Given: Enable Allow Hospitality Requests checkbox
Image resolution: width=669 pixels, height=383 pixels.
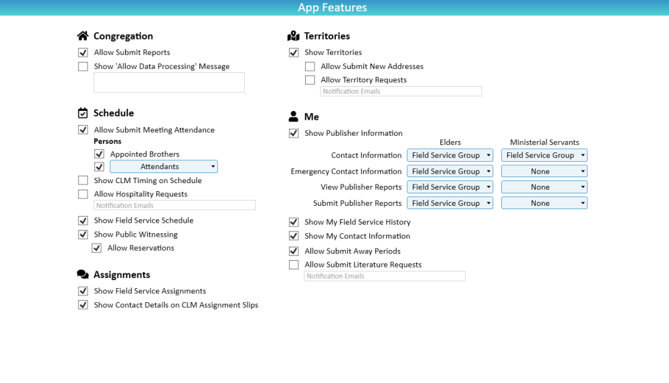Looking at the screenshot, I should click(83, 195).
